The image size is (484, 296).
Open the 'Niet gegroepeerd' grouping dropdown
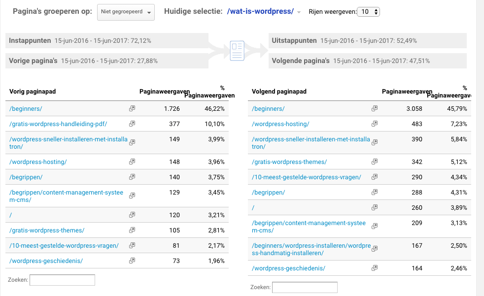coord(126,12)
